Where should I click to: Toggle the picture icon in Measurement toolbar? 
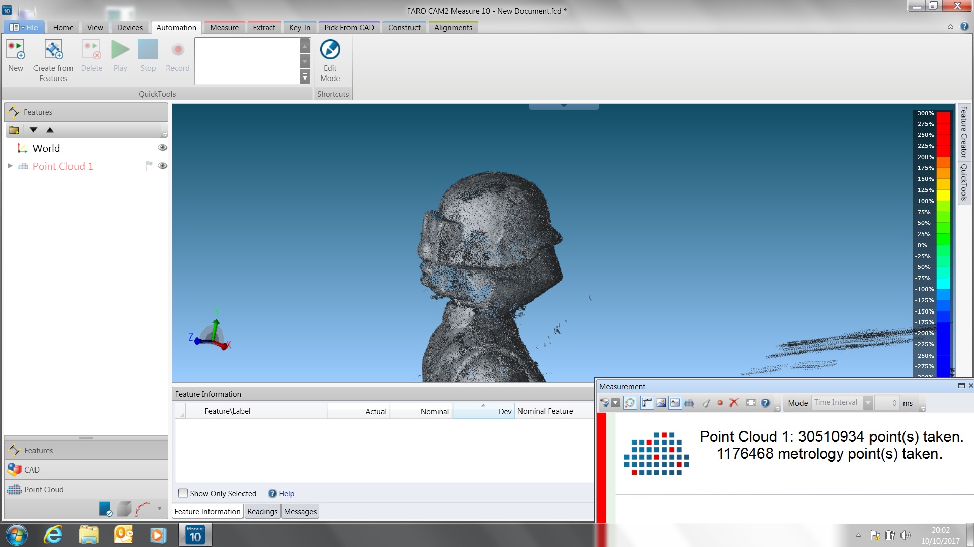661,403
